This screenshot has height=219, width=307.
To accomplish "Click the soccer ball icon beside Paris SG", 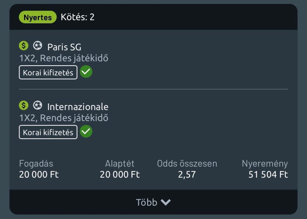I will (x=37, y=46).
